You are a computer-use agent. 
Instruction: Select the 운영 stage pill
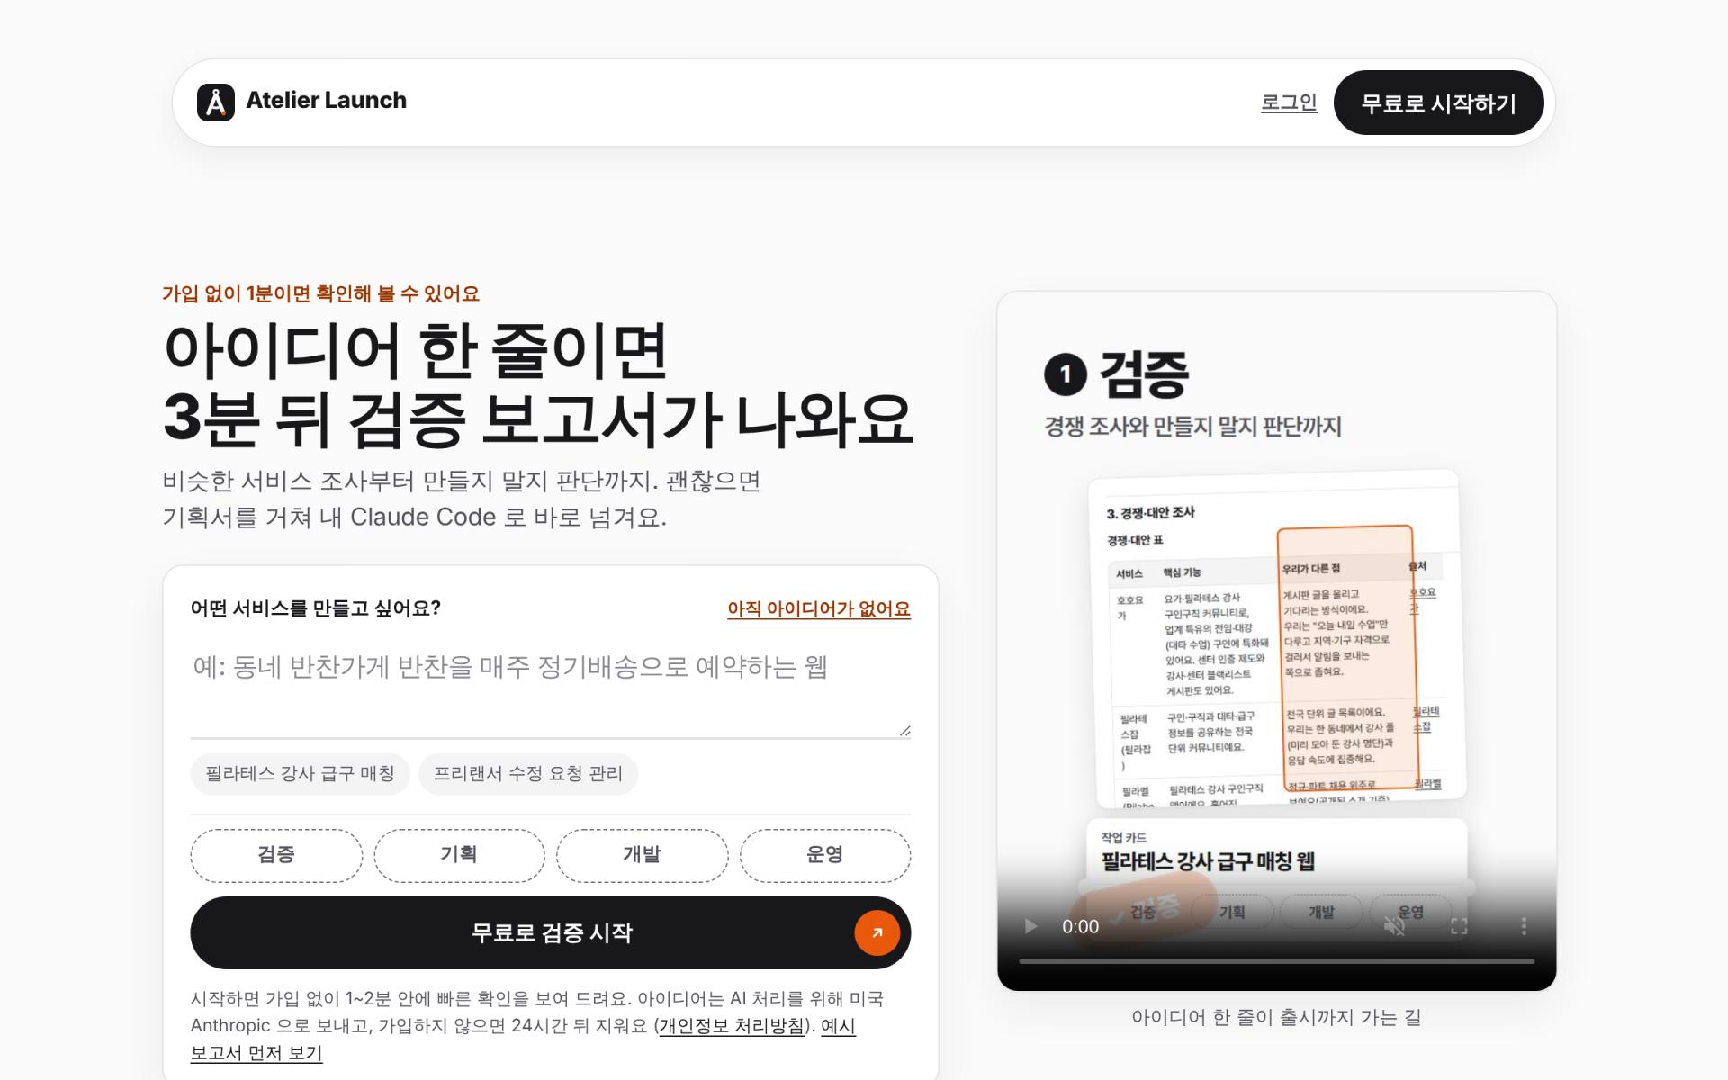coord(825,855)
